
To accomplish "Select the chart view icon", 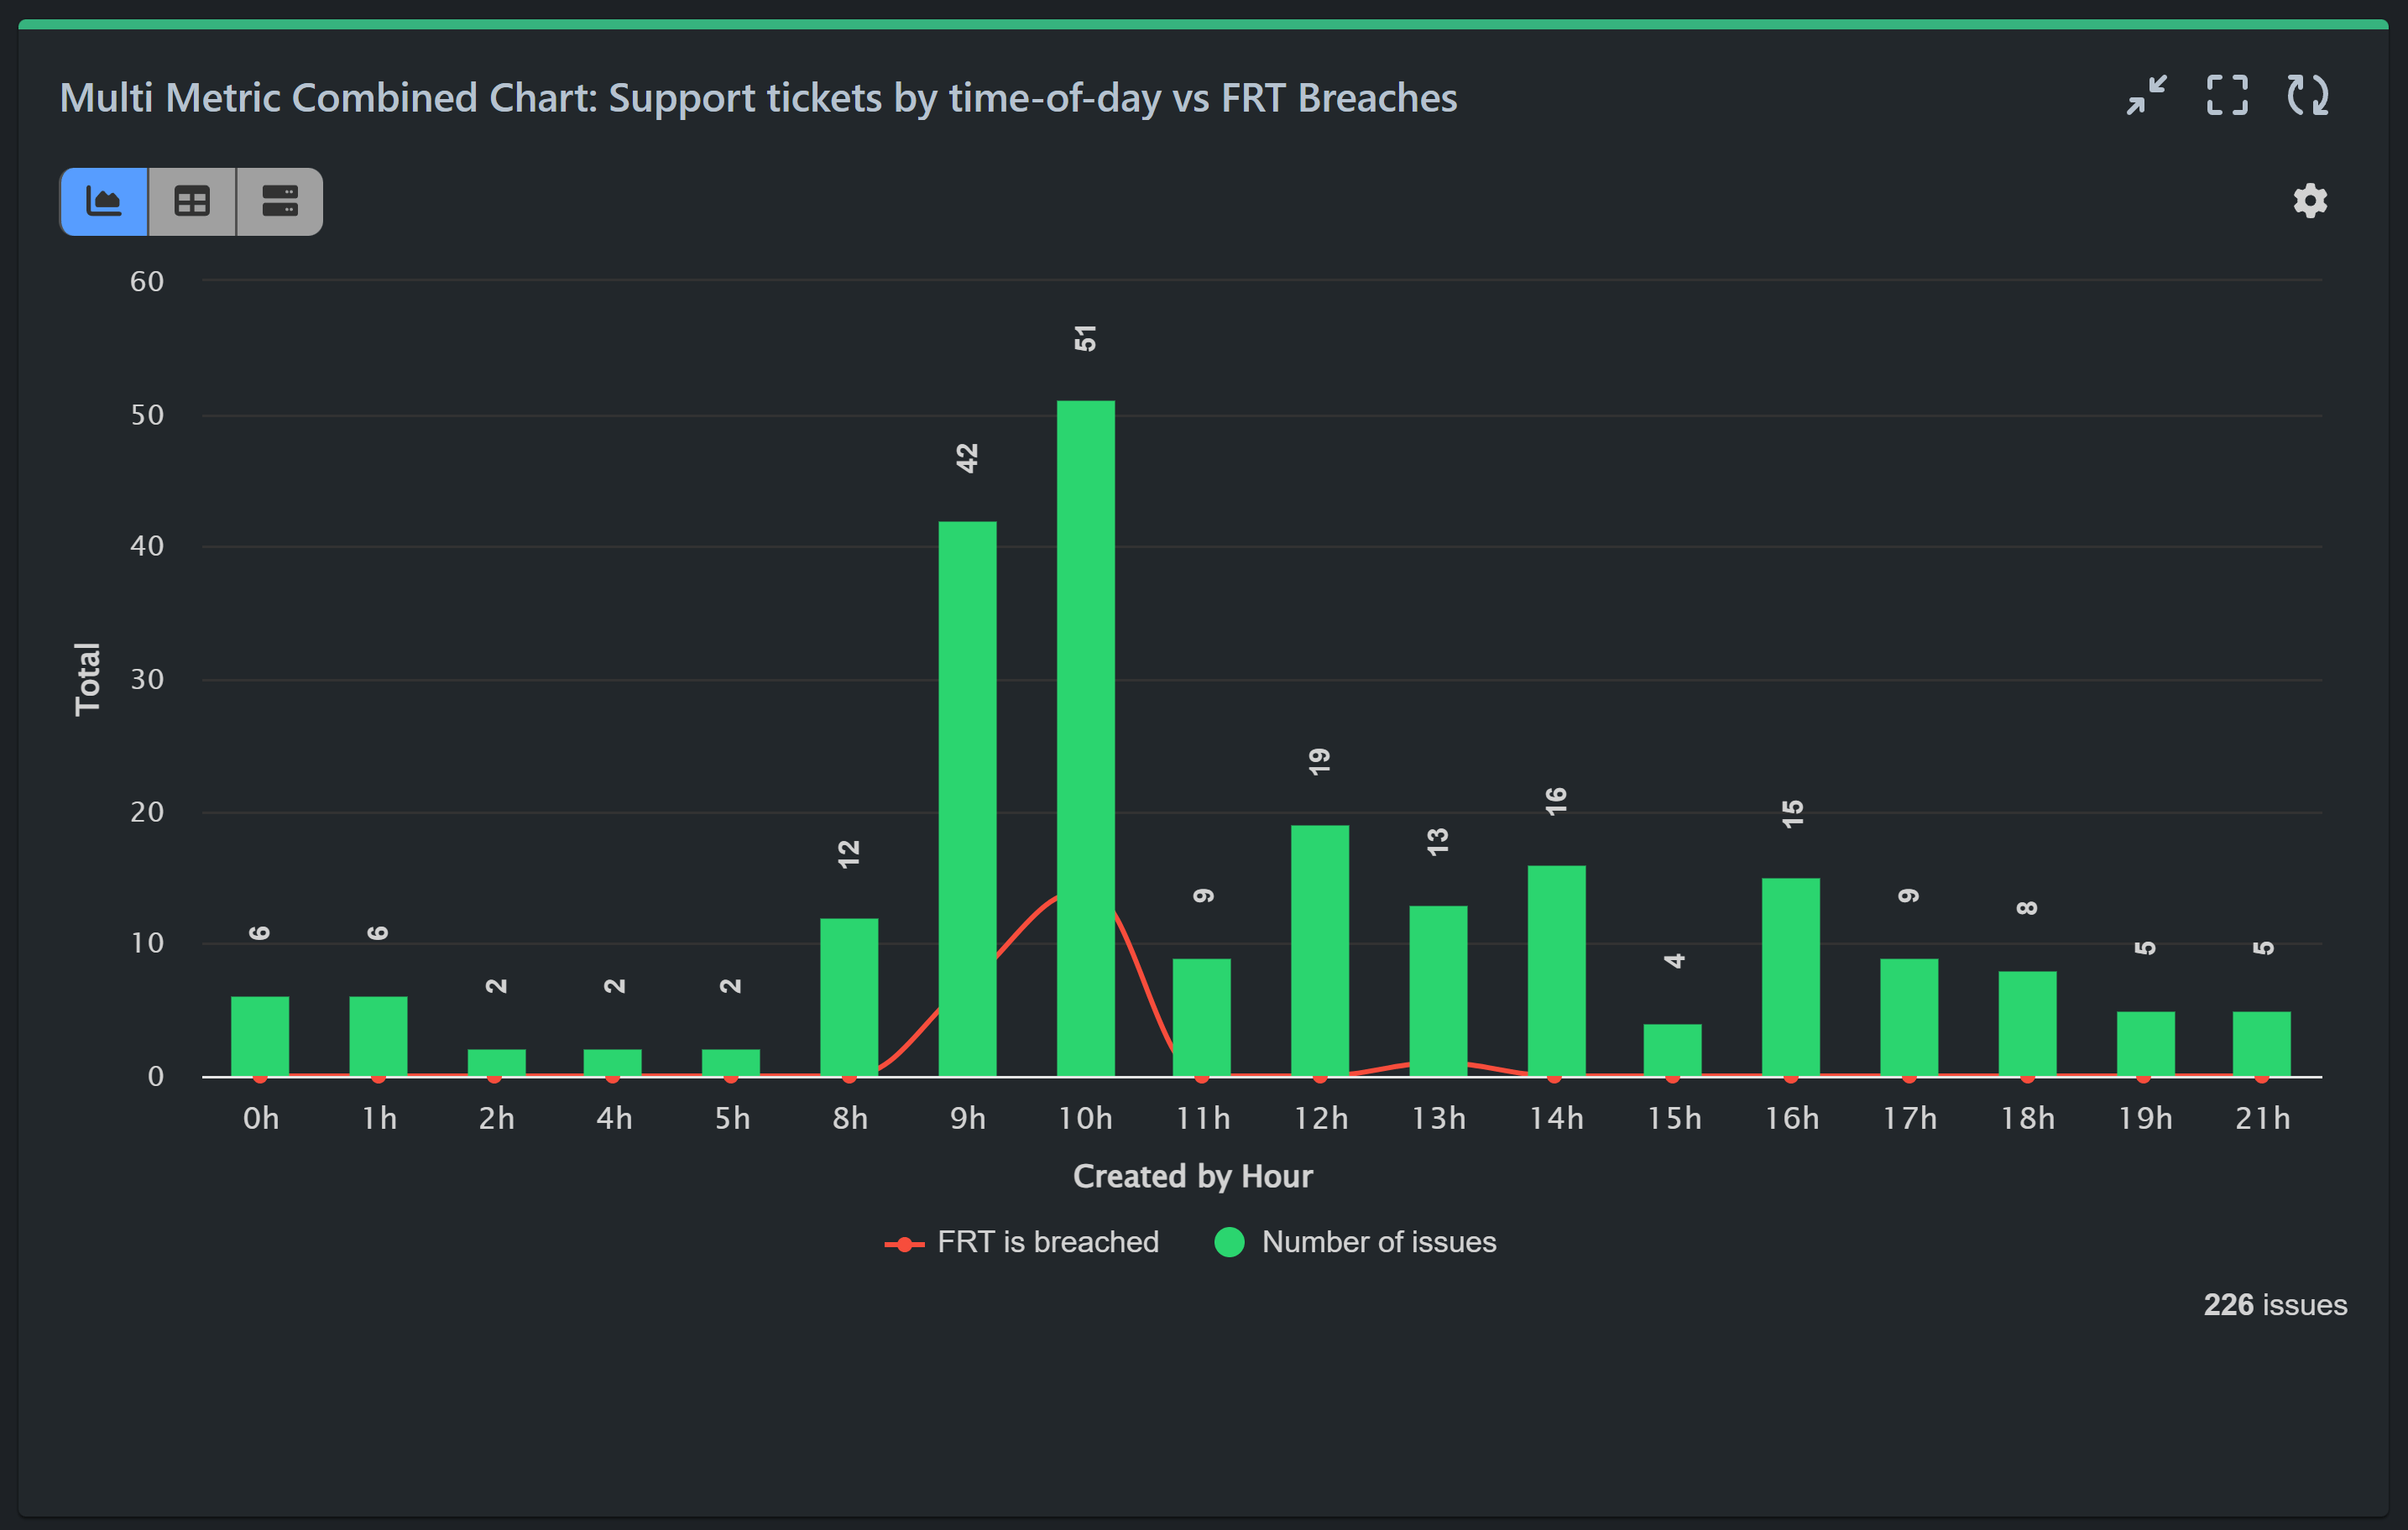I will click(x=103, y=201).
